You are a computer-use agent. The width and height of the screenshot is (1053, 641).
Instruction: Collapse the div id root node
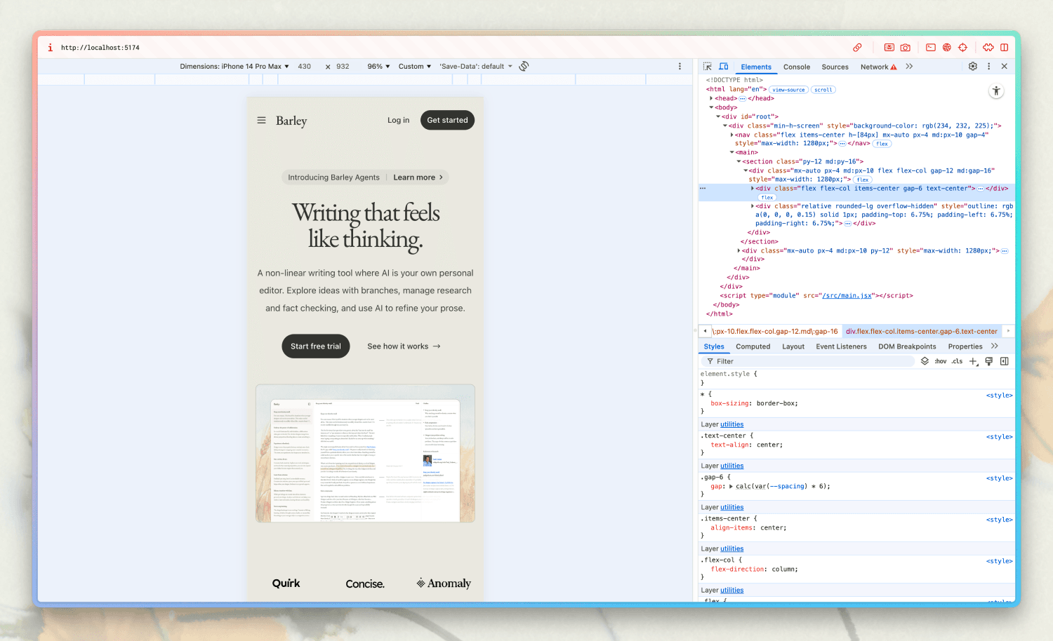point(718,117)
